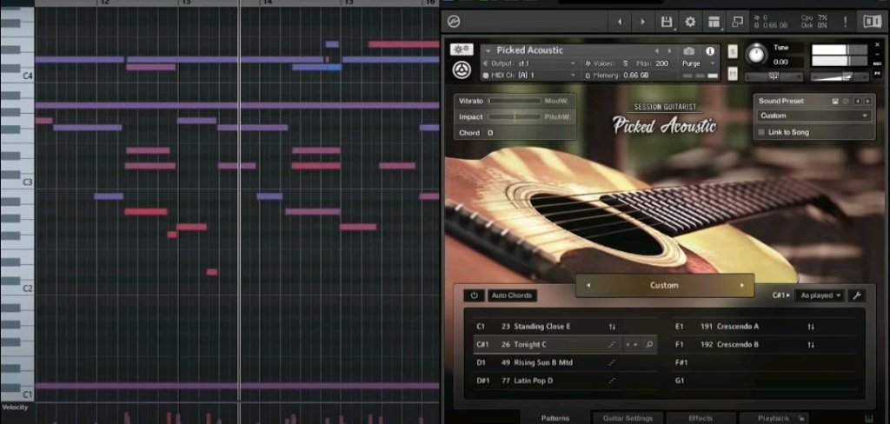Toggle the pattern power button

tap(474, 295)
